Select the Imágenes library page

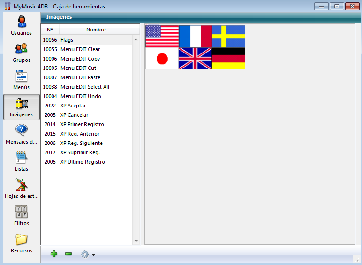[x=22, y=107]
